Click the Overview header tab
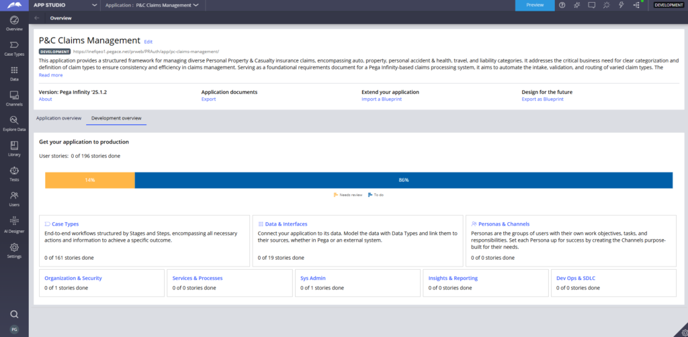The image size is (688, 337). tap(60, 18)
